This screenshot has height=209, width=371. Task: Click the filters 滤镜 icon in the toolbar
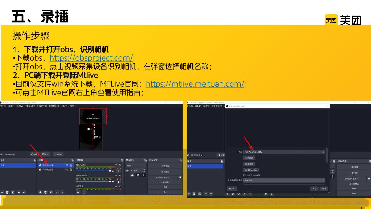46,154
